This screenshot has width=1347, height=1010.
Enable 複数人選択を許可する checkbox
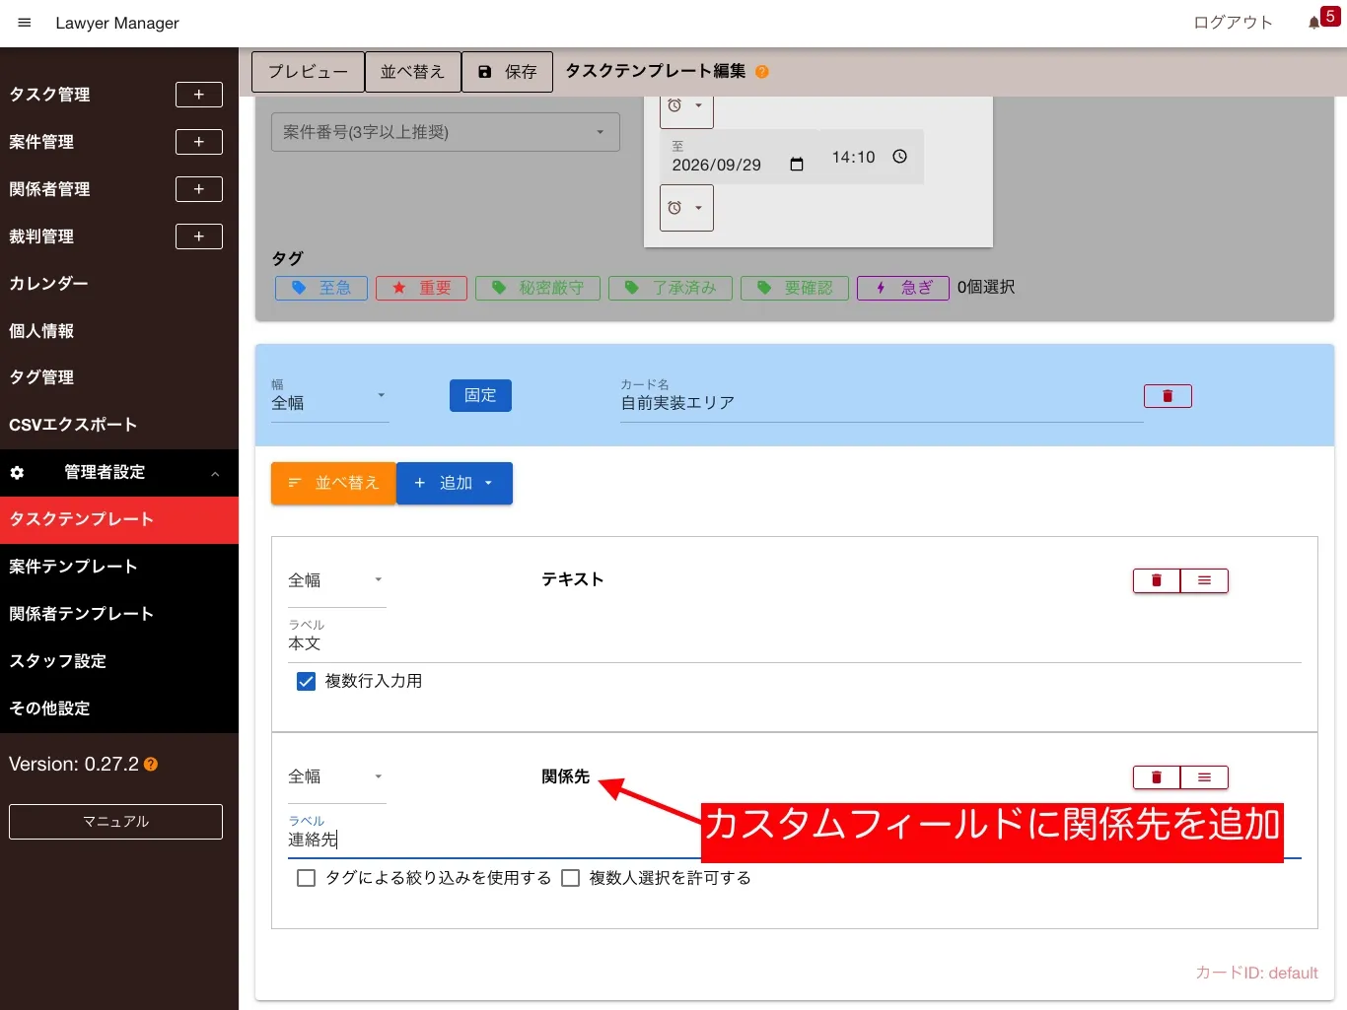(x=570, y=878)
